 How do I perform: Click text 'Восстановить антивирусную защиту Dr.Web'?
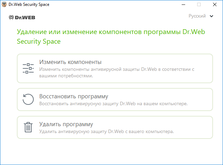click(x=87, y=103)
